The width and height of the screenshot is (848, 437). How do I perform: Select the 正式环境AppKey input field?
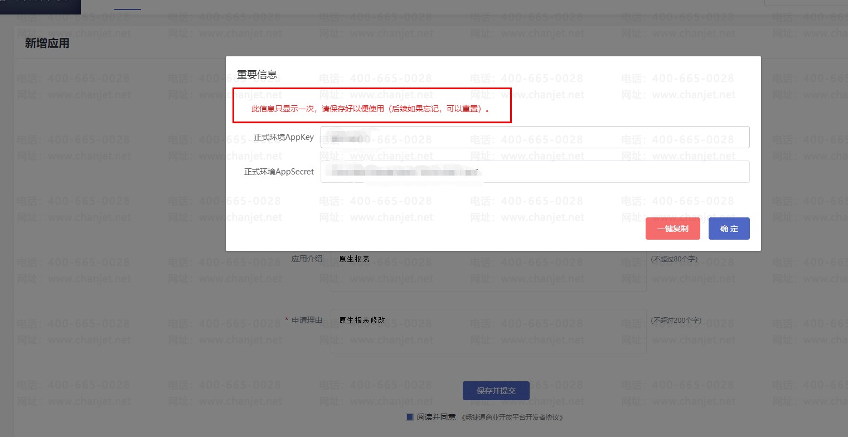pos(535,137)
